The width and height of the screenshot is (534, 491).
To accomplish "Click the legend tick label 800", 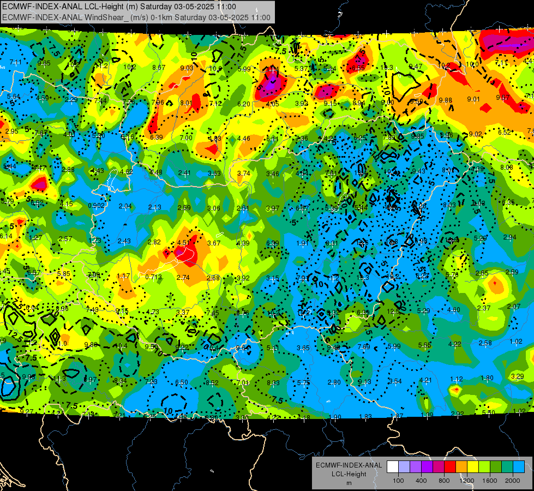I will pos(444,481).
